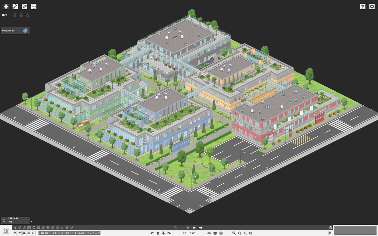
Task: Click the 事件 events label top left
Action: (4, 14)
